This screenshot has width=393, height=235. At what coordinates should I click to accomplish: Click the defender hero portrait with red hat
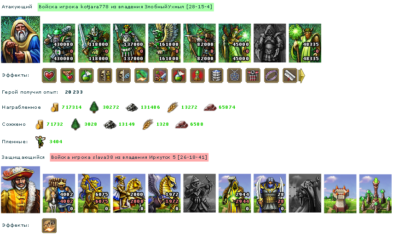pos(21,190)
